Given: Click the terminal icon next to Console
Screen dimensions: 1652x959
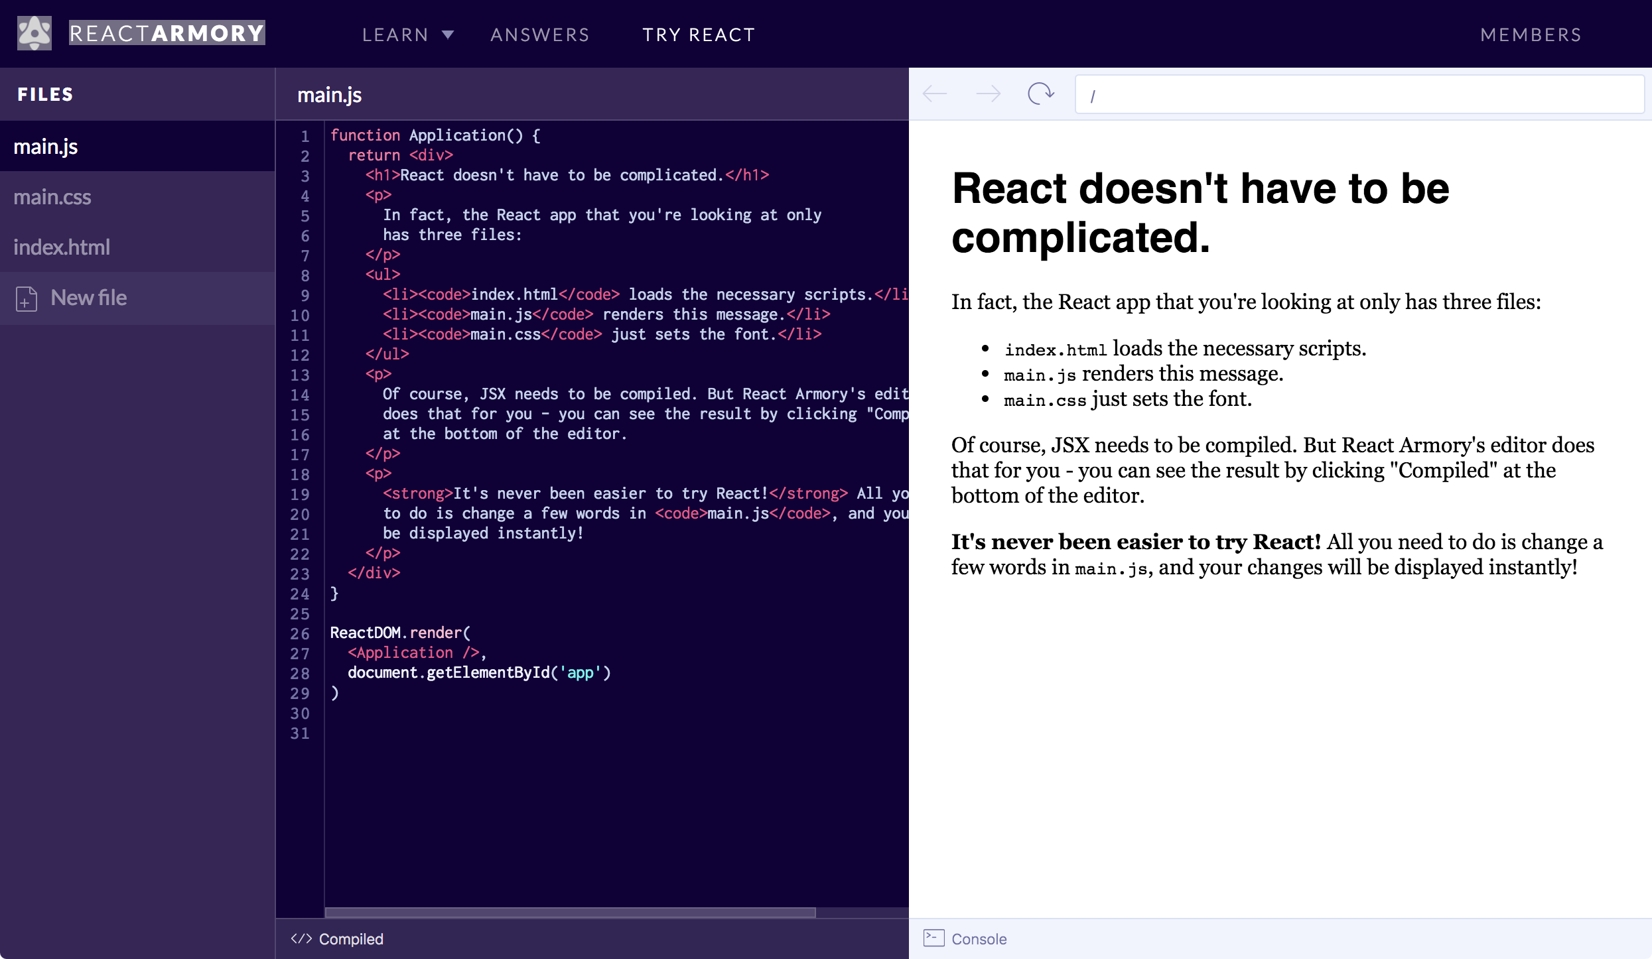Looking at the screenshot, I should [933, 938].
